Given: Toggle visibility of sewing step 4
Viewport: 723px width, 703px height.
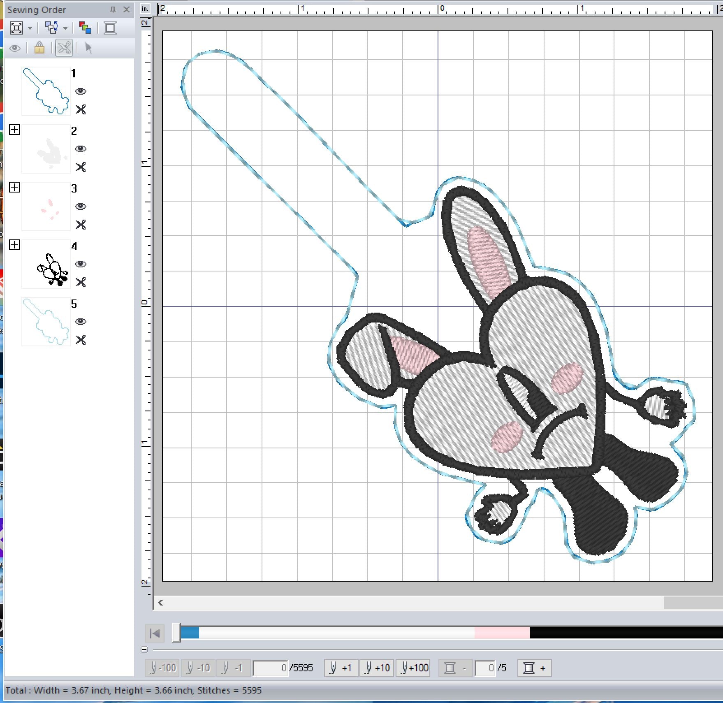Looking at the screenshot, I should tap(81, 264).
